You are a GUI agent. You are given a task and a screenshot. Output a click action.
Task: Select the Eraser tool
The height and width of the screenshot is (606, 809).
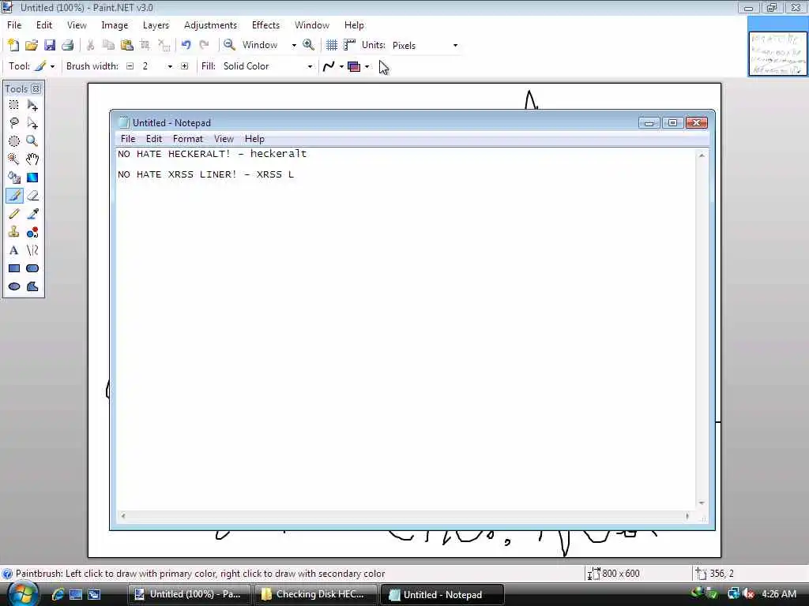pos(32,196)
